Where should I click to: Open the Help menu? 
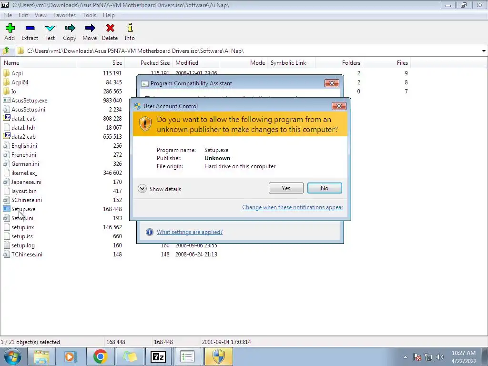(x=109, y=15)
